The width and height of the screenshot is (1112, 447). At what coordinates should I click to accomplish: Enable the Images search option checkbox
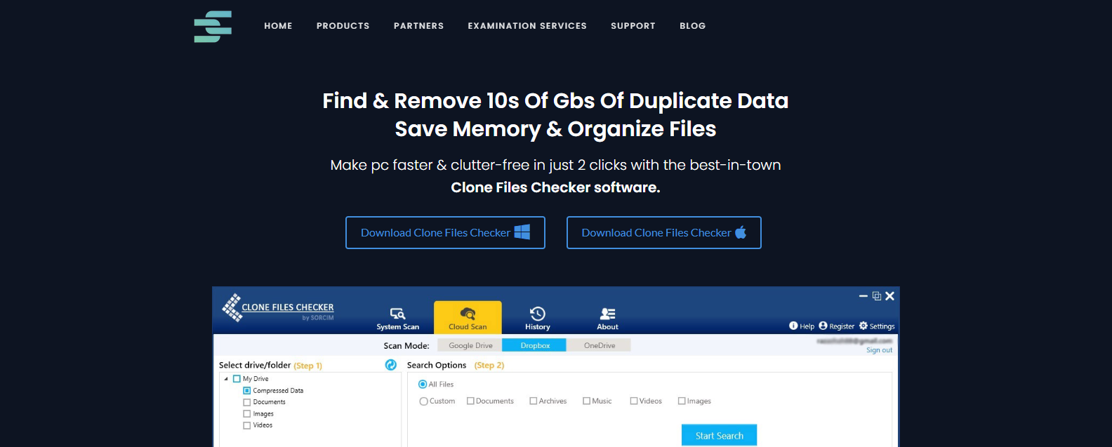682,401
